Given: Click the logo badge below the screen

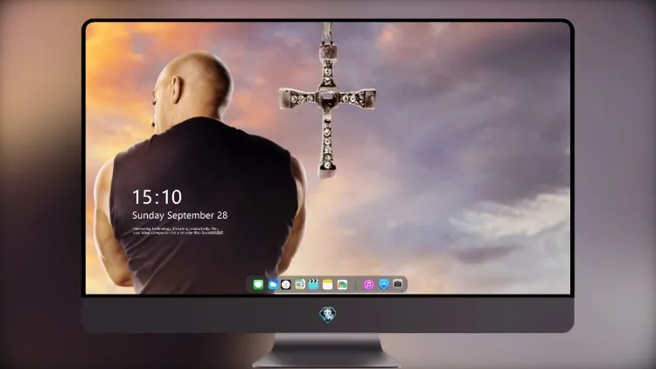Looking at the screenshot, I should (328, 315).
